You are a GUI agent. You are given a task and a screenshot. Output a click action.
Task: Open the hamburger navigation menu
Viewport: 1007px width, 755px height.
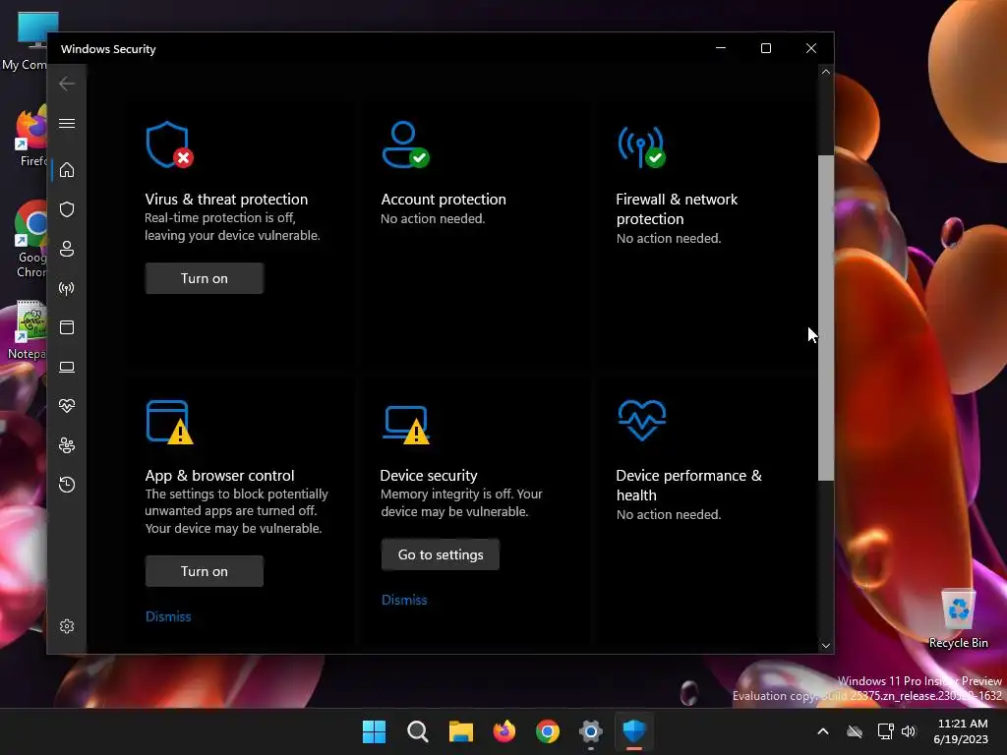[67, 123]
